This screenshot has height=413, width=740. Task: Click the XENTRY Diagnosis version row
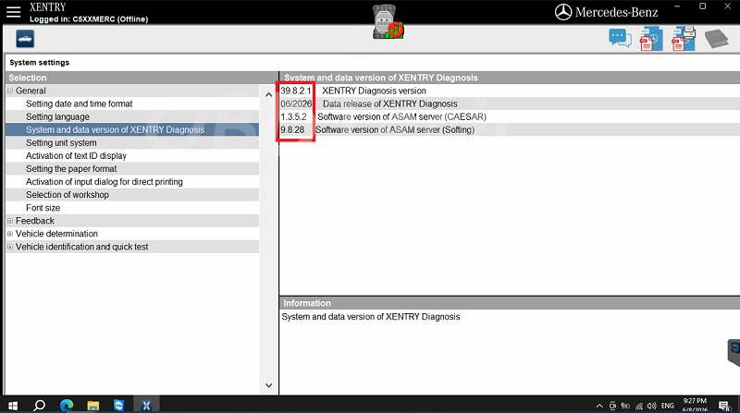[510, 91]
